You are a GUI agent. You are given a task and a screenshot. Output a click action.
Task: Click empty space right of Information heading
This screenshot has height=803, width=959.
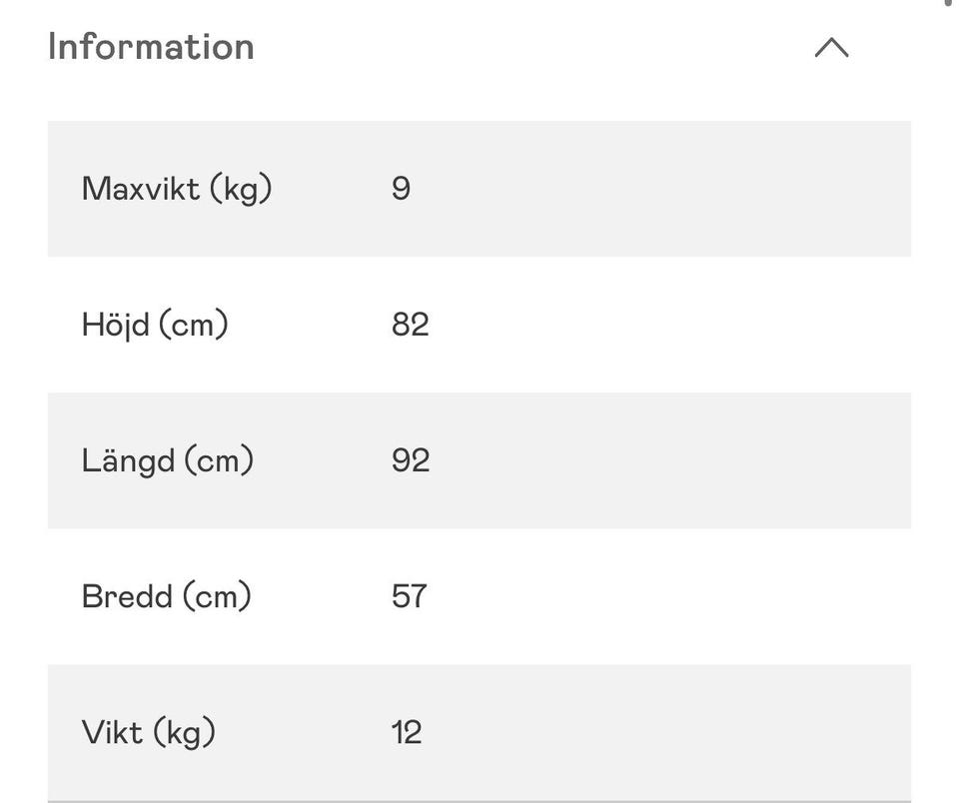[x=532, y=47]
